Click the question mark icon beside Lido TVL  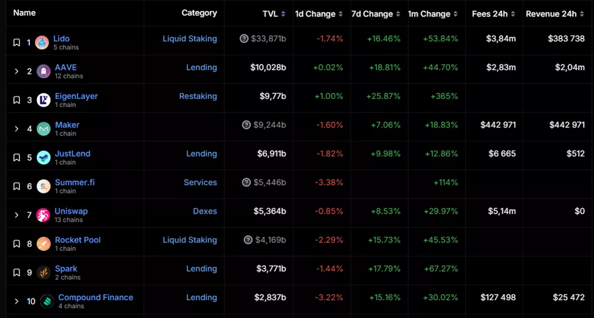(x=245, y=39)
